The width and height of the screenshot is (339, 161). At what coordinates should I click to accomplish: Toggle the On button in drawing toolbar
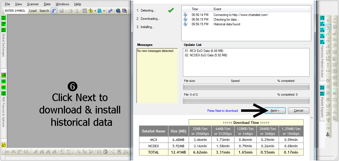point(328,128)
